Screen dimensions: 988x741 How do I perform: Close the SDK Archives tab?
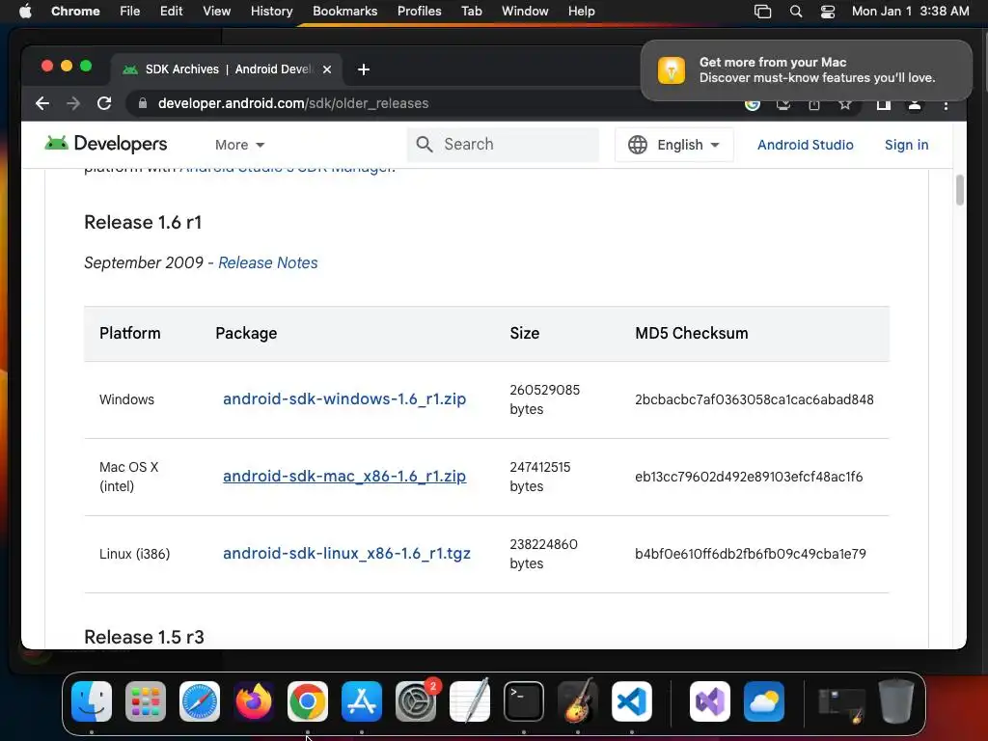(x=327, y=69)
